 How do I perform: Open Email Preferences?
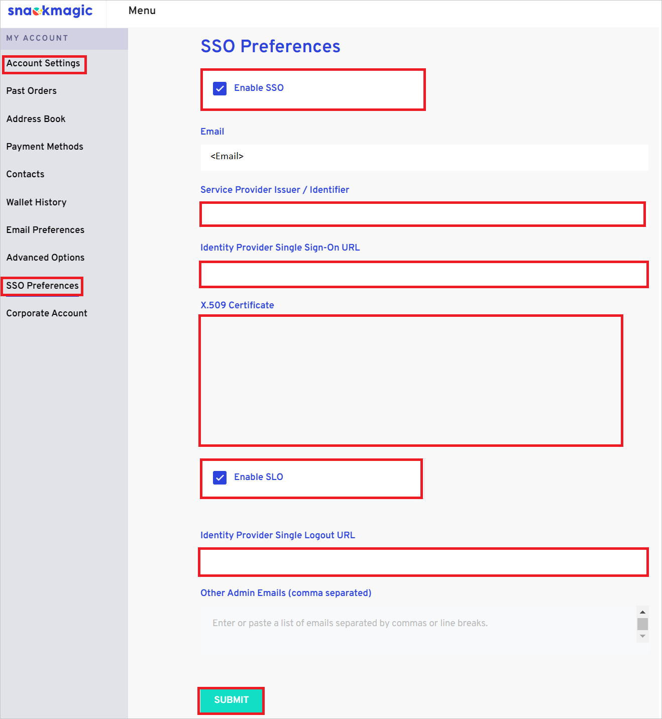pyautogui.click(x=45, y=230)
